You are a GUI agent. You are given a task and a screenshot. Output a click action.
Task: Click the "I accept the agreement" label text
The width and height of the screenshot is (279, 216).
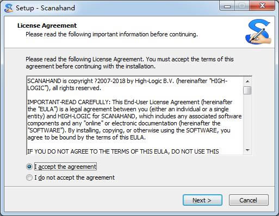click(65, 167)
